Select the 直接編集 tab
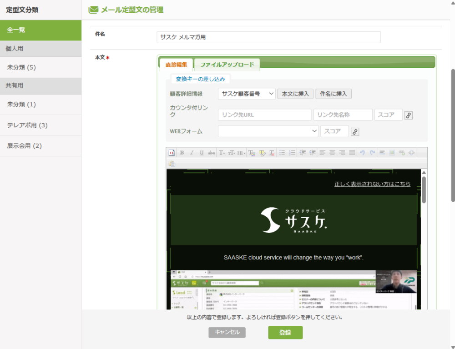Image resolution: width=455 pixels, height=349 pixels. pos(176,65)
